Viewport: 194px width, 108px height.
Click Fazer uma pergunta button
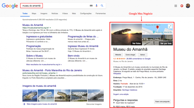pyautogui.click(x=162, y=102)
